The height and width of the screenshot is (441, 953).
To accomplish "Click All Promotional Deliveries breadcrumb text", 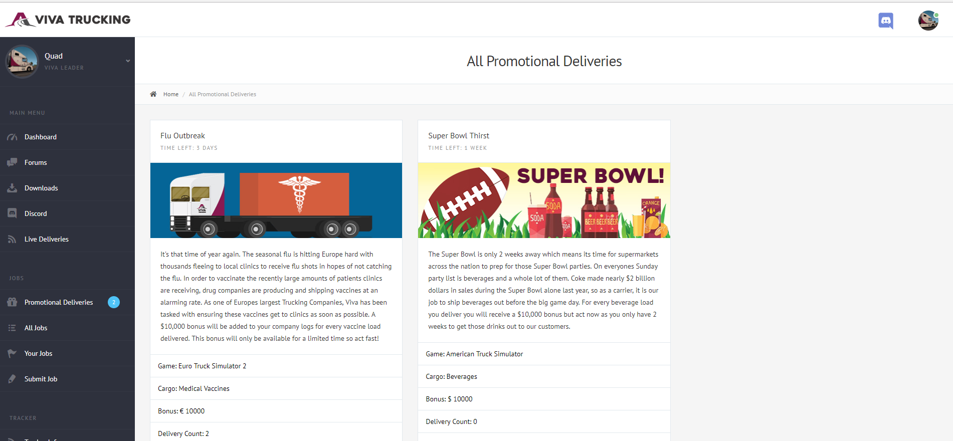I will click(223, 94).
